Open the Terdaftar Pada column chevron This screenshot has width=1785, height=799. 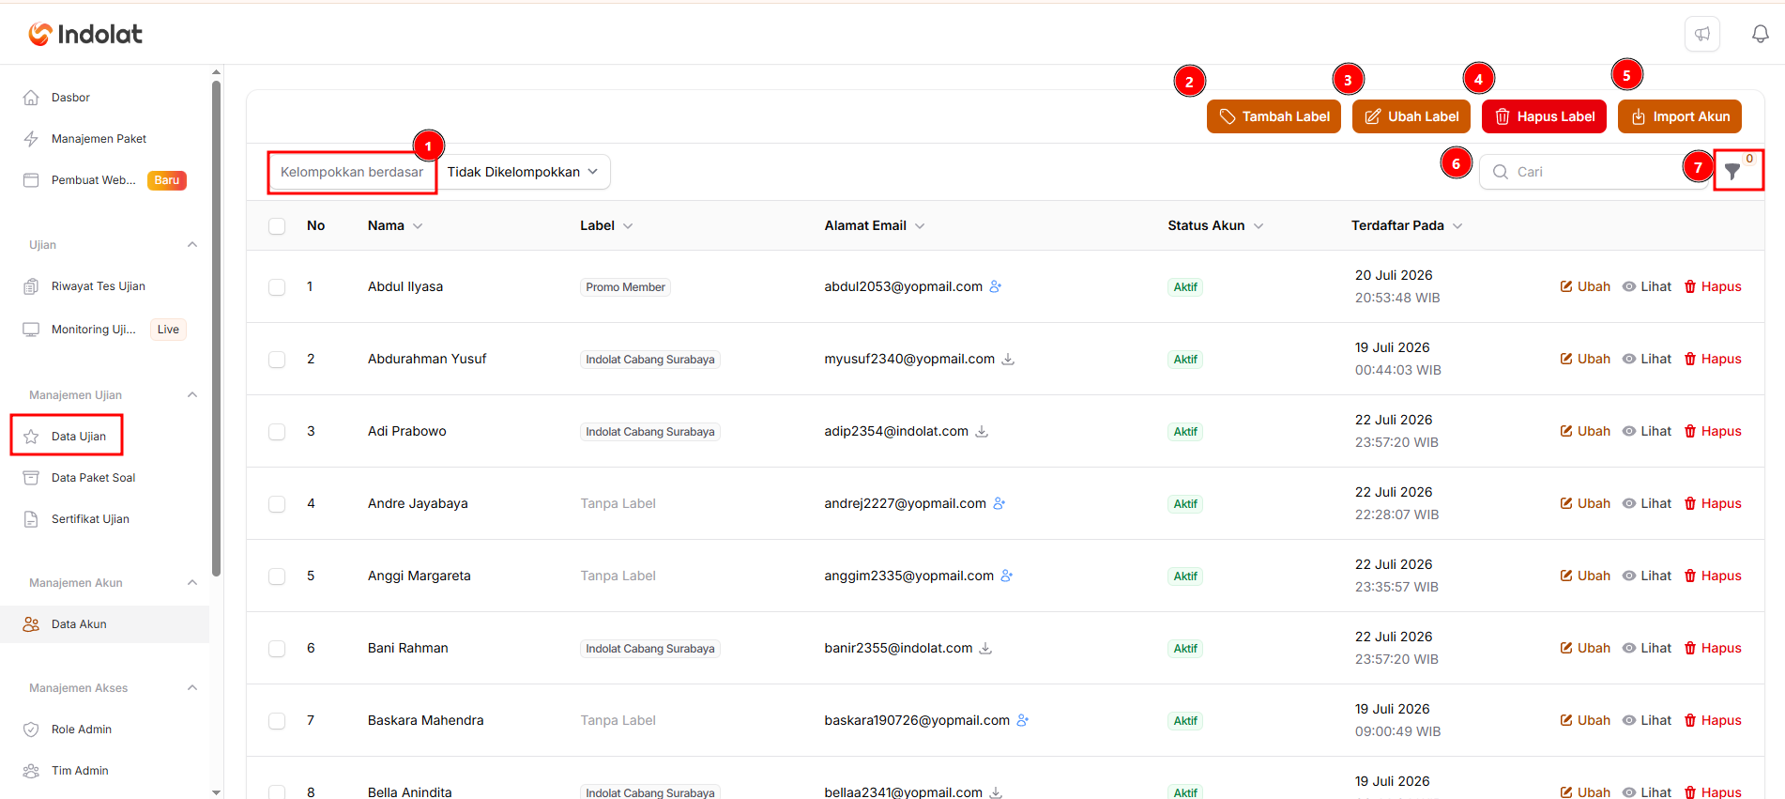click(x=1457, y=226)
